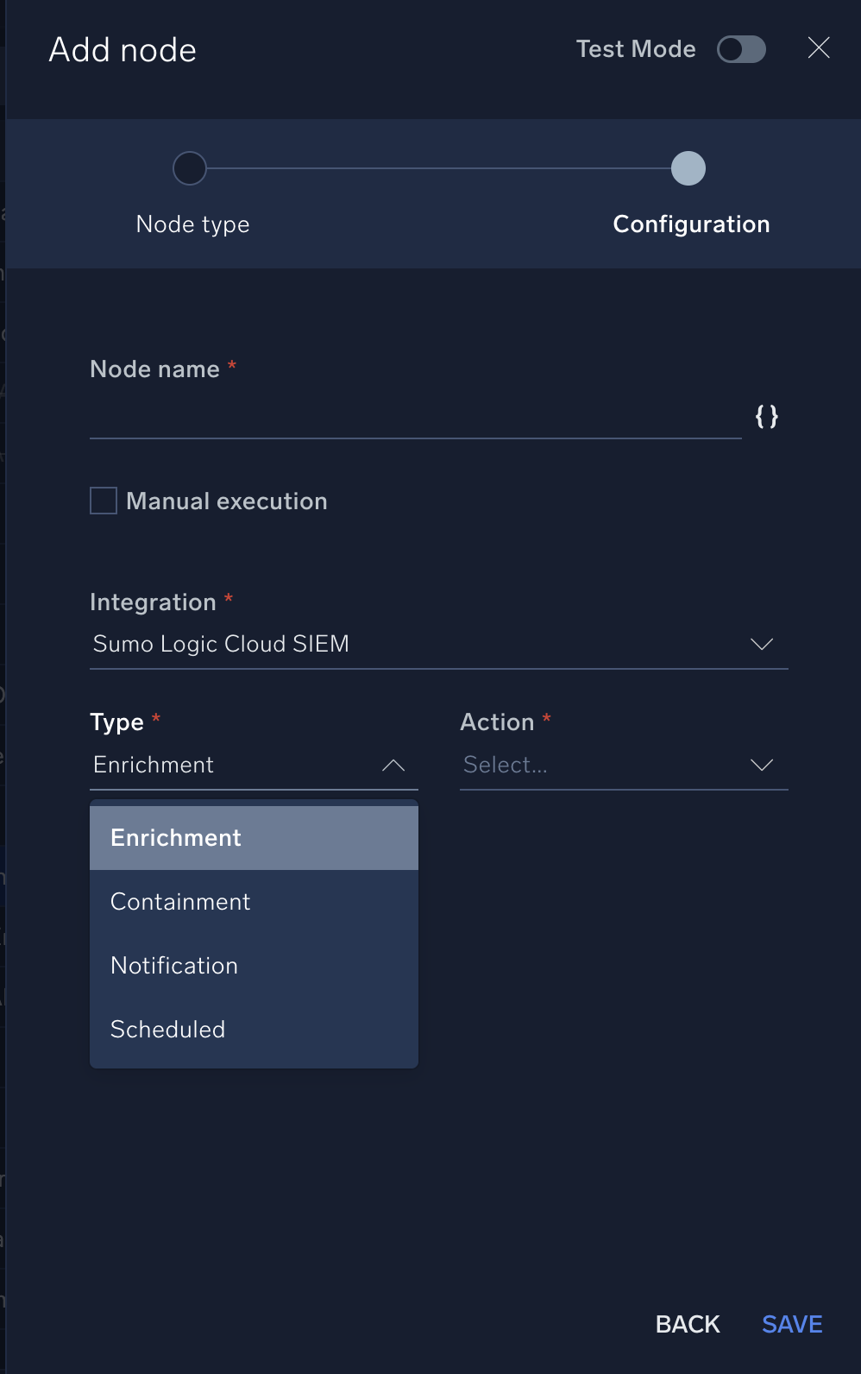Check the Manual execution checkbox
The height and width of the screenshot is (1374, 861).
(104, 501)
